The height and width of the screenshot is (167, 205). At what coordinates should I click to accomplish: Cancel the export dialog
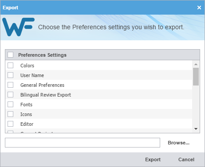coord(186,159)
